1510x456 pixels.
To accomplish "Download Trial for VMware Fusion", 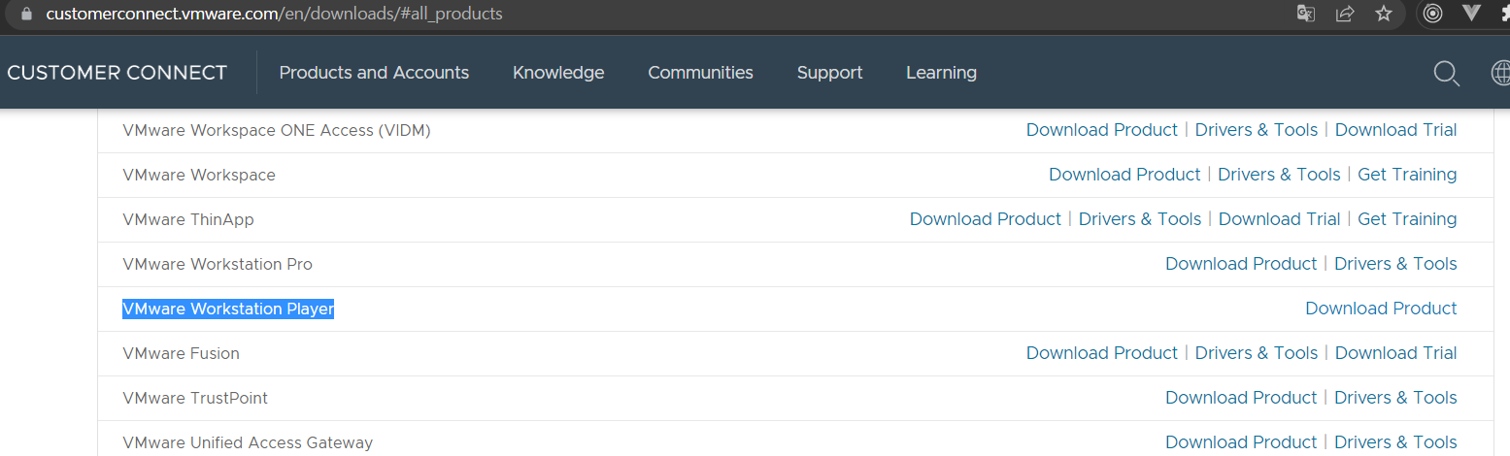I will click(1396, 353).
